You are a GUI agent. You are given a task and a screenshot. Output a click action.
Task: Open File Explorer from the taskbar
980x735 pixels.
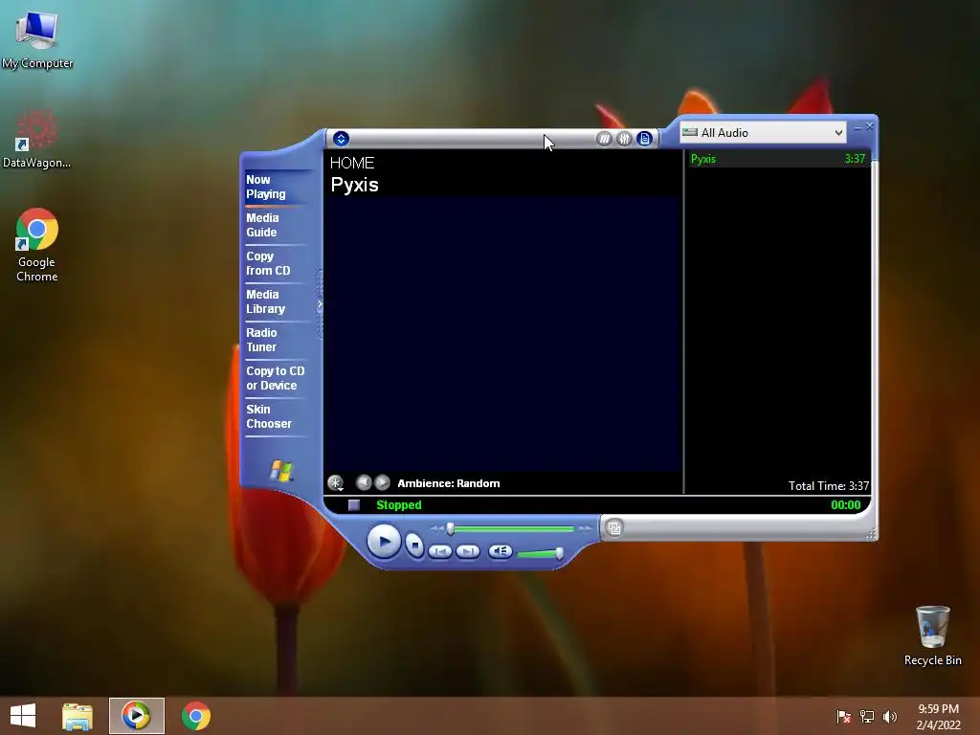78,716
